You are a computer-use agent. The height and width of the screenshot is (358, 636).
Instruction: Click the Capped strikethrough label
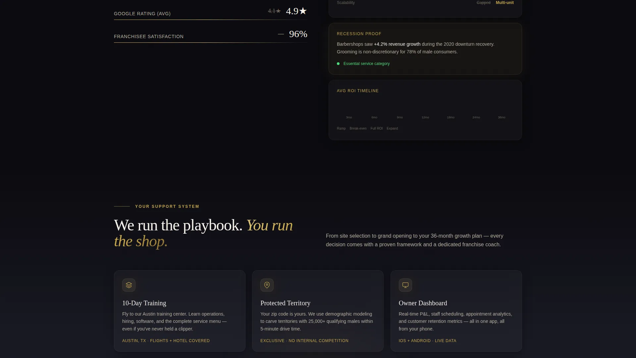pyautogui.click(x=483, y=3)
